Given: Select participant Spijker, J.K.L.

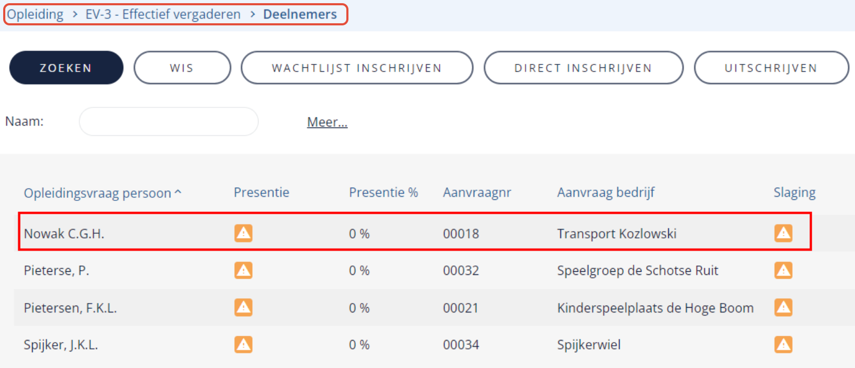Looking at the screenshot, I should point(61,345).
